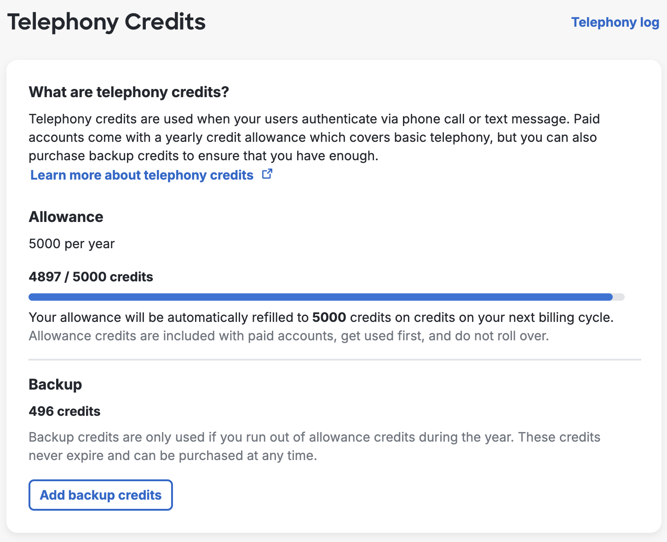The width and height of the screenshot is (667, 542).
Task: Select the Allowance section heading
Action: [66, 216]
